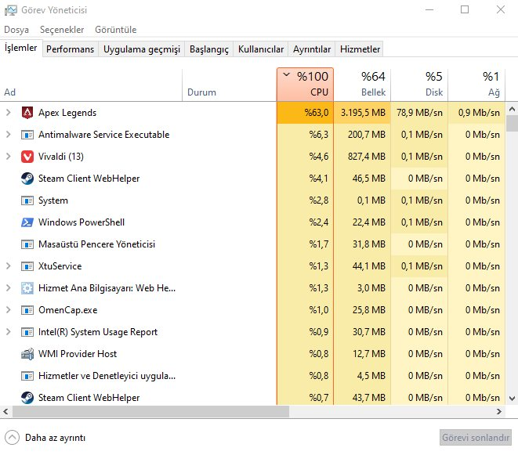
Task: Click the 3.195,5 MB memory cell
Action: click(362, 113)
